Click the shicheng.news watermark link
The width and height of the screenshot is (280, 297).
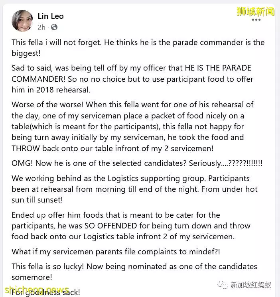pos(37,290)
